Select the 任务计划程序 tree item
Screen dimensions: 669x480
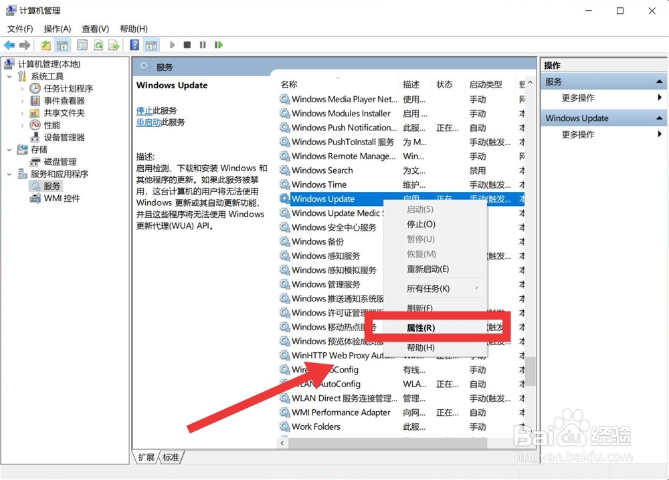point(68,88)
